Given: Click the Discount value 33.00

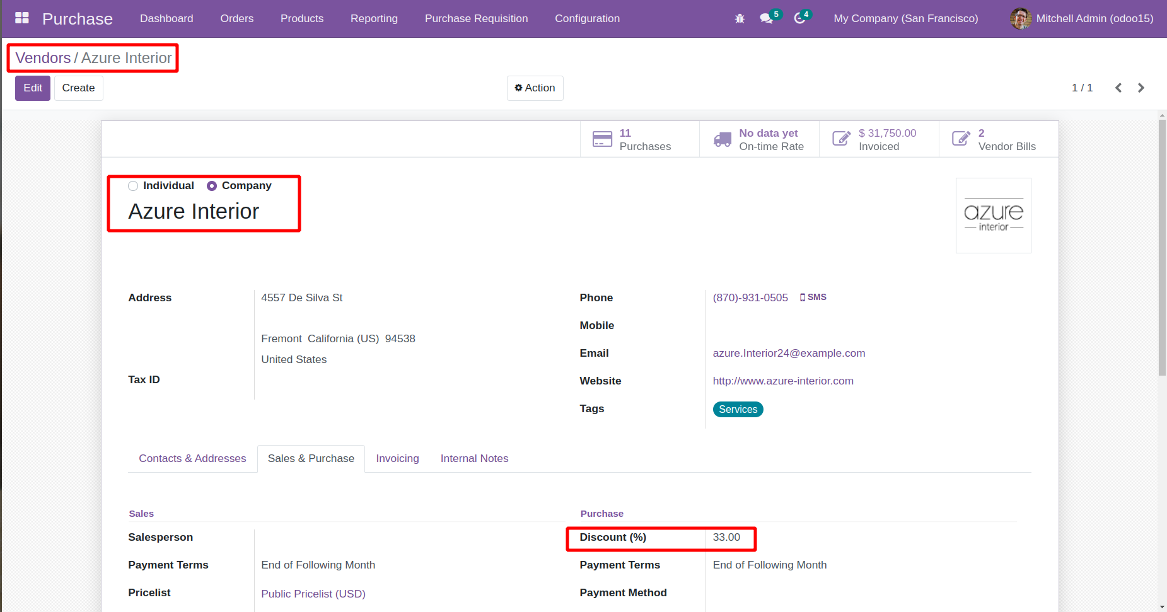Looking at the screenshot, I should click(726, 537).
